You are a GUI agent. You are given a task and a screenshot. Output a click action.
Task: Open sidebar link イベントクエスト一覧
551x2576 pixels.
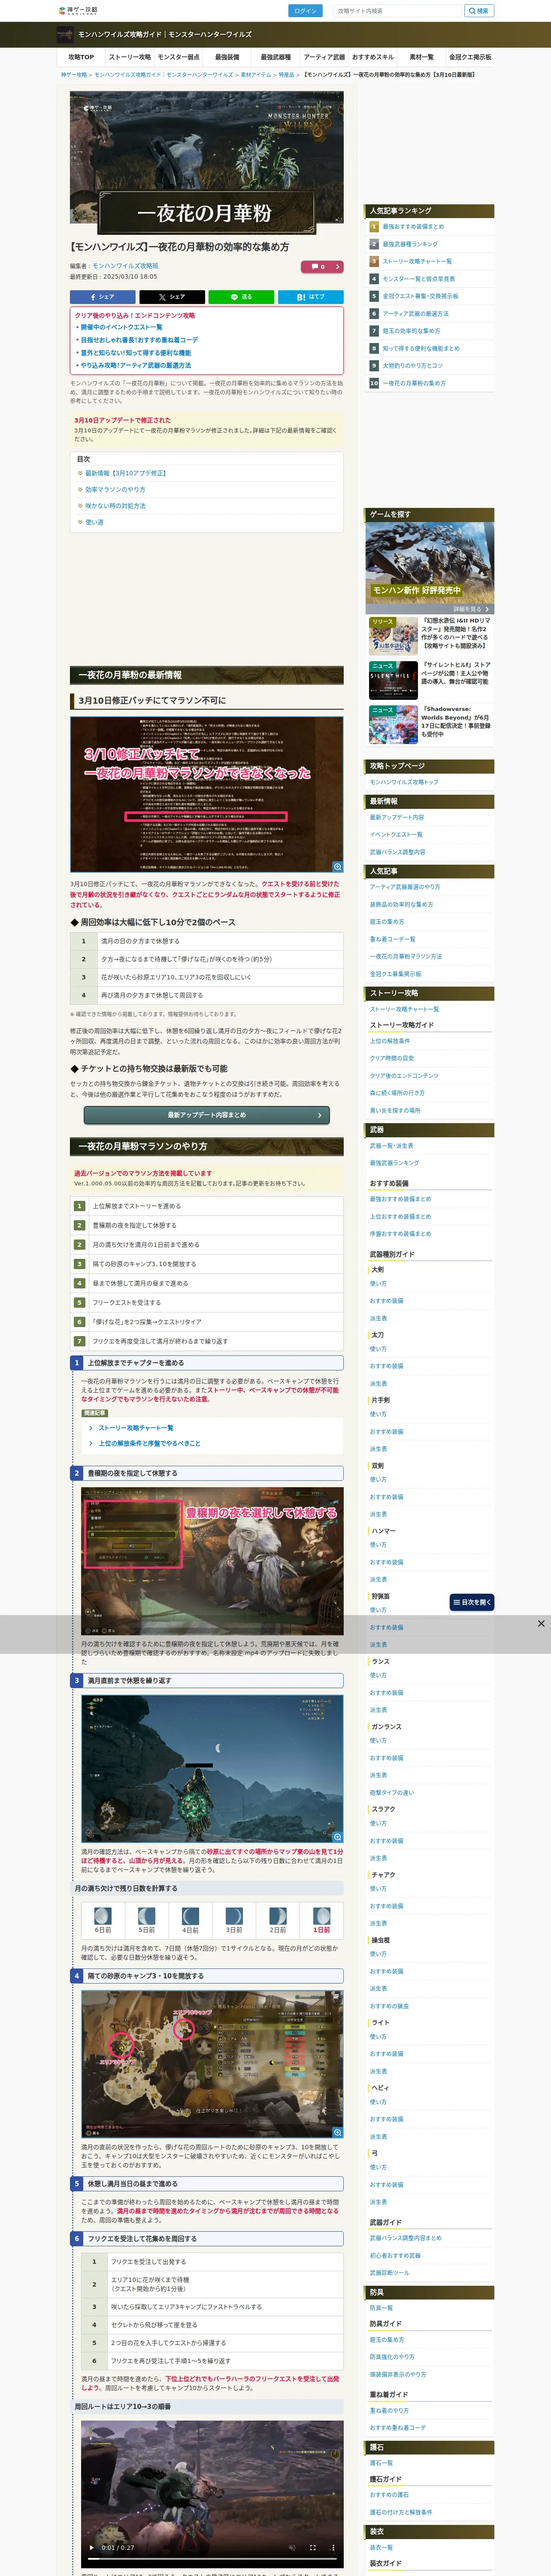(x=396, y=835)
